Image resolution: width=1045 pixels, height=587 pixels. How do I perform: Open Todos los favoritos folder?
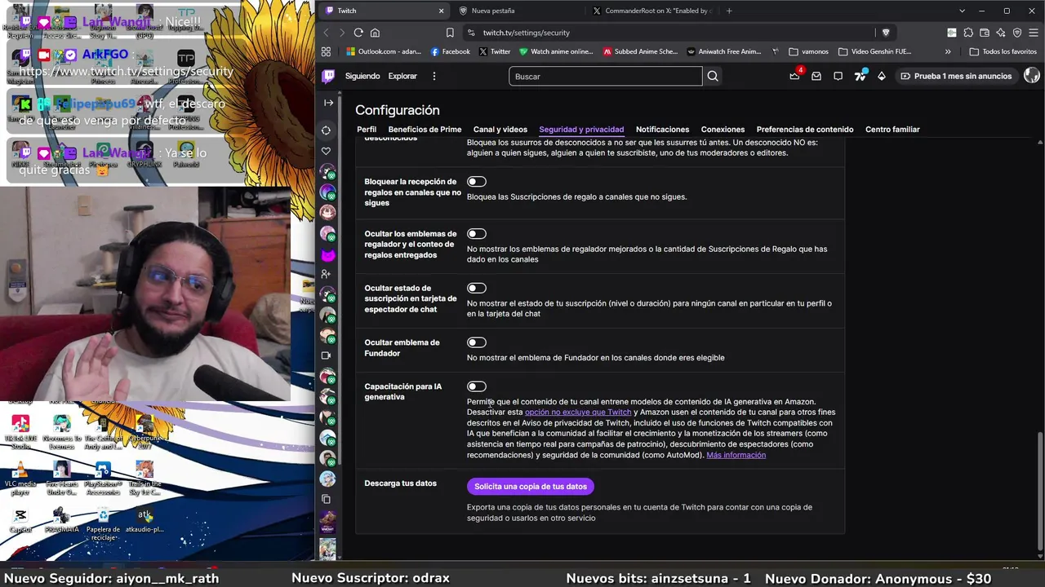[1003, 51]
